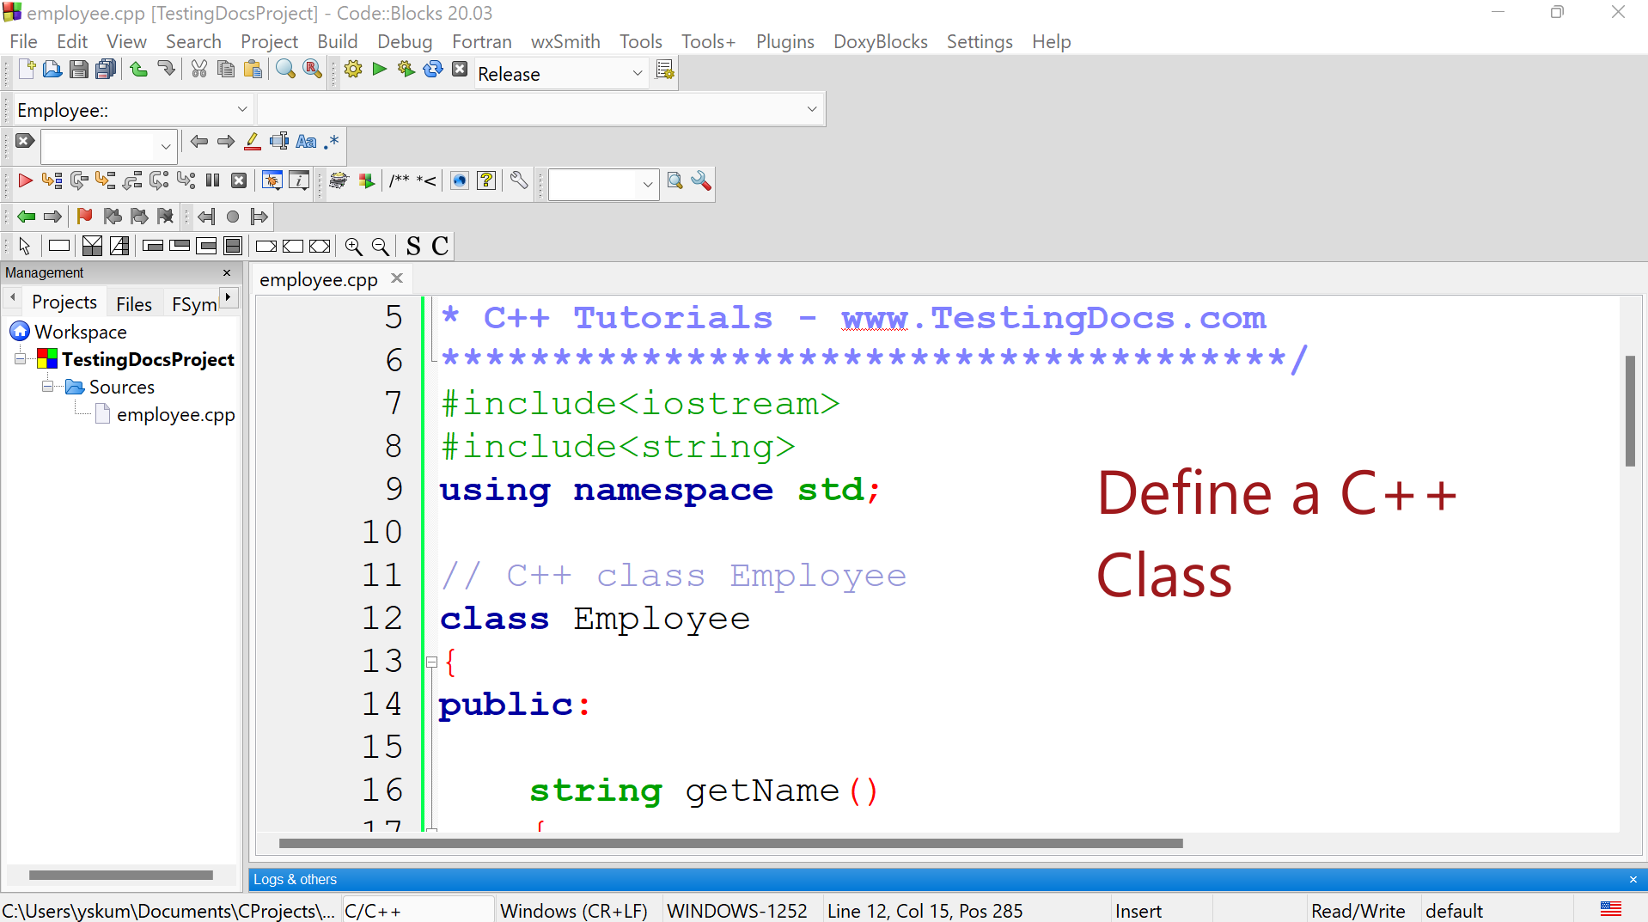The width and height of the screenshot is (1648, 922).
Task: Open the Release build target dropdown
Action: (x=636, y=74)
